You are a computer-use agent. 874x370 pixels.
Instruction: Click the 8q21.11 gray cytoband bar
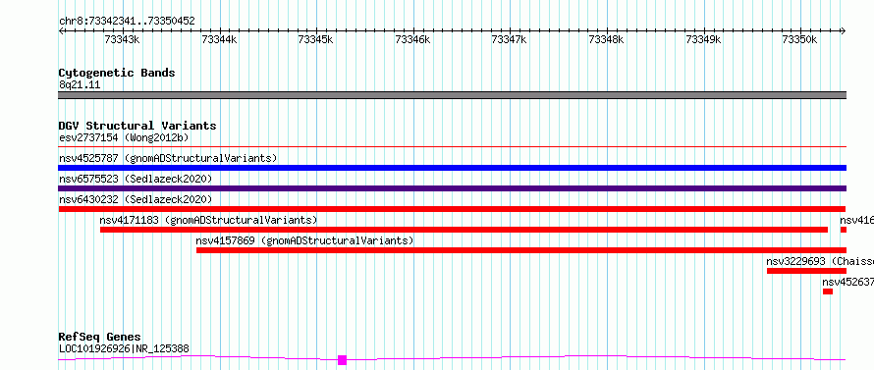click(452, 95)
